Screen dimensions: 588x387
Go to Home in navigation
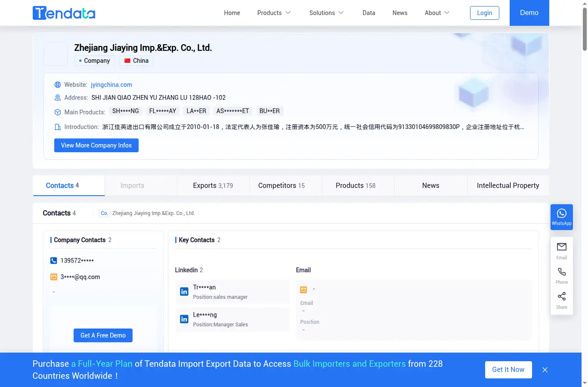coord(232,13)
